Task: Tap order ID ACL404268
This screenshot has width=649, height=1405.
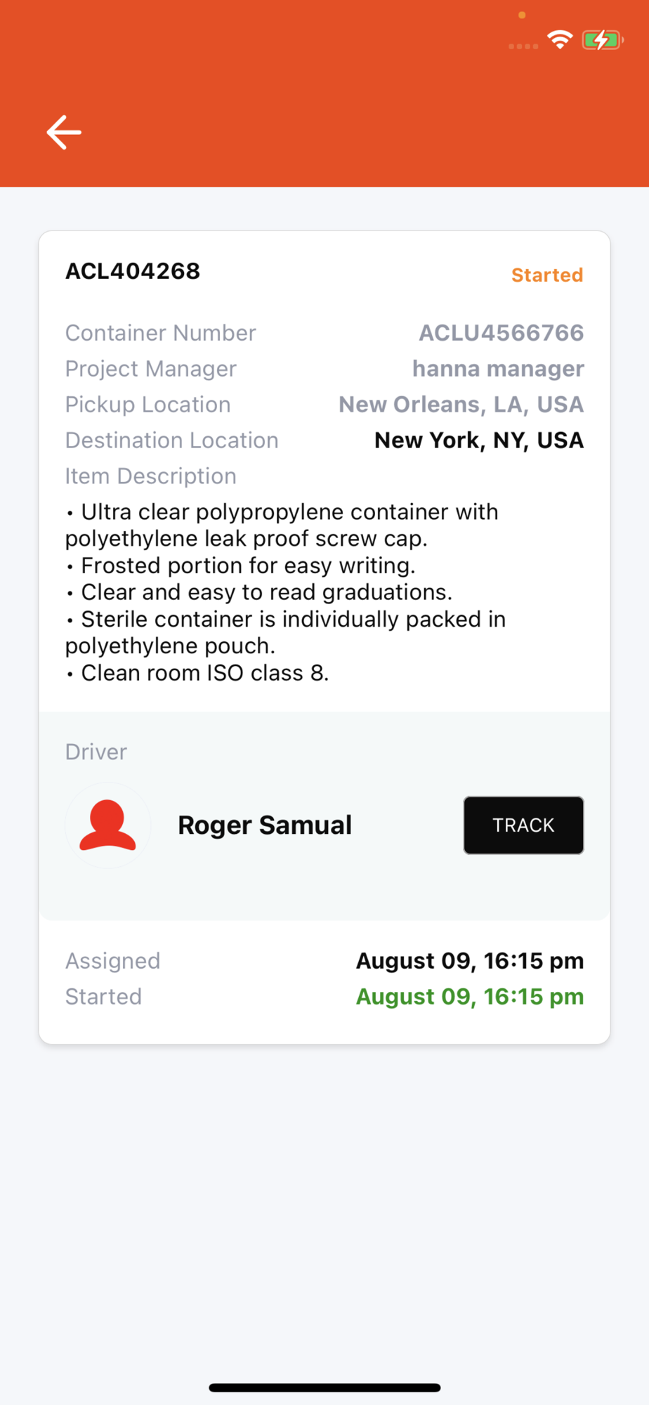Action: 133,271
